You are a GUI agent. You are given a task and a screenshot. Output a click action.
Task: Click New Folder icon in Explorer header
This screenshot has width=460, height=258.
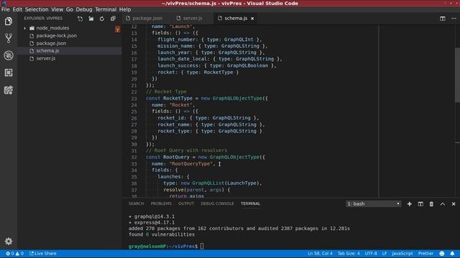point(91,19)
